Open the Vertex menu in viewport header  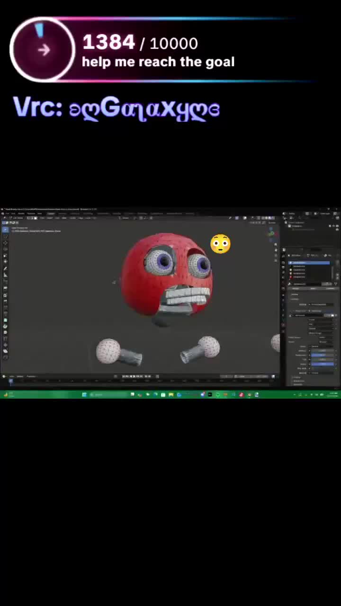[x=72, y=218]
